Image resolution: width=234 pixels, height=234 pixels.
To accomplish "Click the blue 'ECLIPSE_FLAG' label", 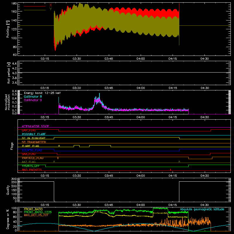I will pos(32,150).
